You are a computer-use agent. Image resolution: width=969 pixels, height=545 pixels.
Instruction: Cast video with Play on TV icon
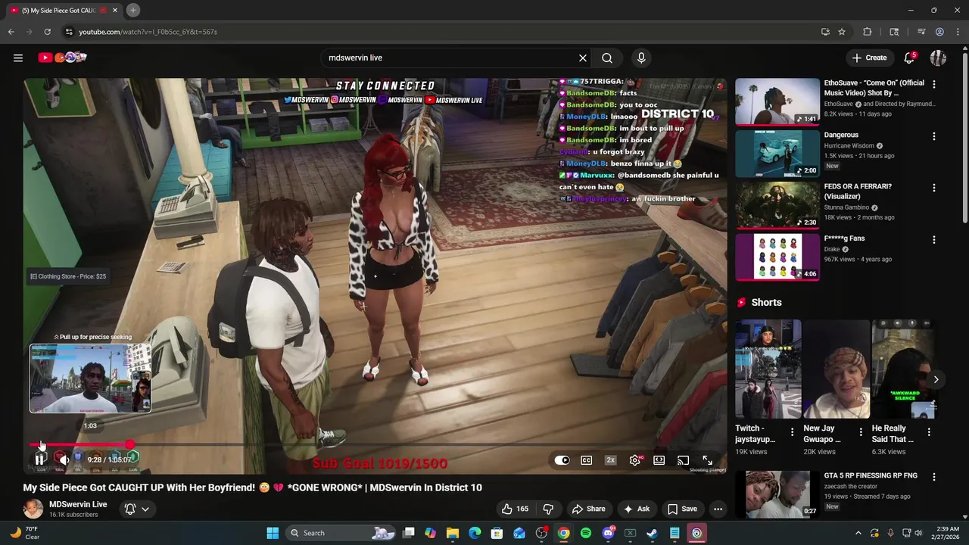pyautogui.click(x=683, y=460)
